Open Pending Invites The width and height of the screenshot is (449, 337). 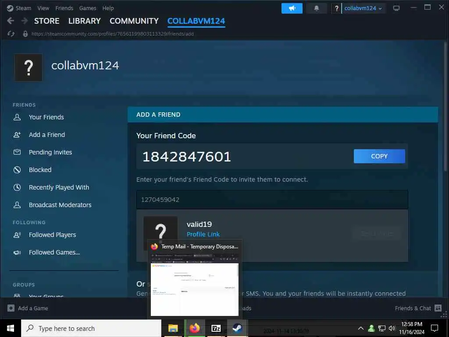[x=50, y=152]
